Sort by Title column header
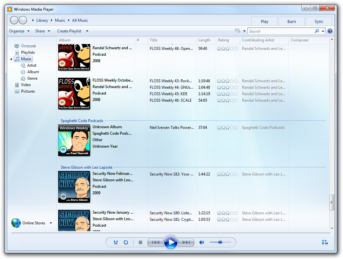Screen dimensions: 343x259 tap(172, 40)
